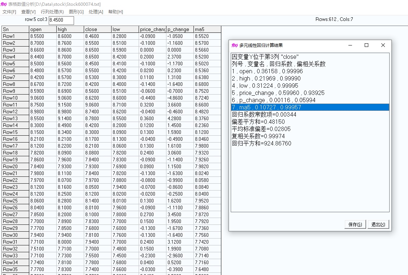Click the 'Rows:612 , Cols:7' status text

coord(334,19)
